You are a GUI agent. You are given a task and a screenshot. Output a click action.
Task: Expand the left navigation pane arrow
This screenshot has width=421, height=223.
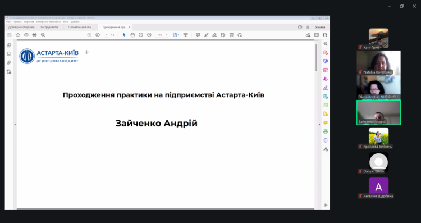(15, 124)
